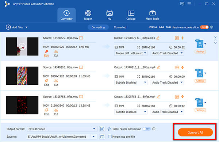
Task: Show the Converted list tab
Action: tap(120, 27)
